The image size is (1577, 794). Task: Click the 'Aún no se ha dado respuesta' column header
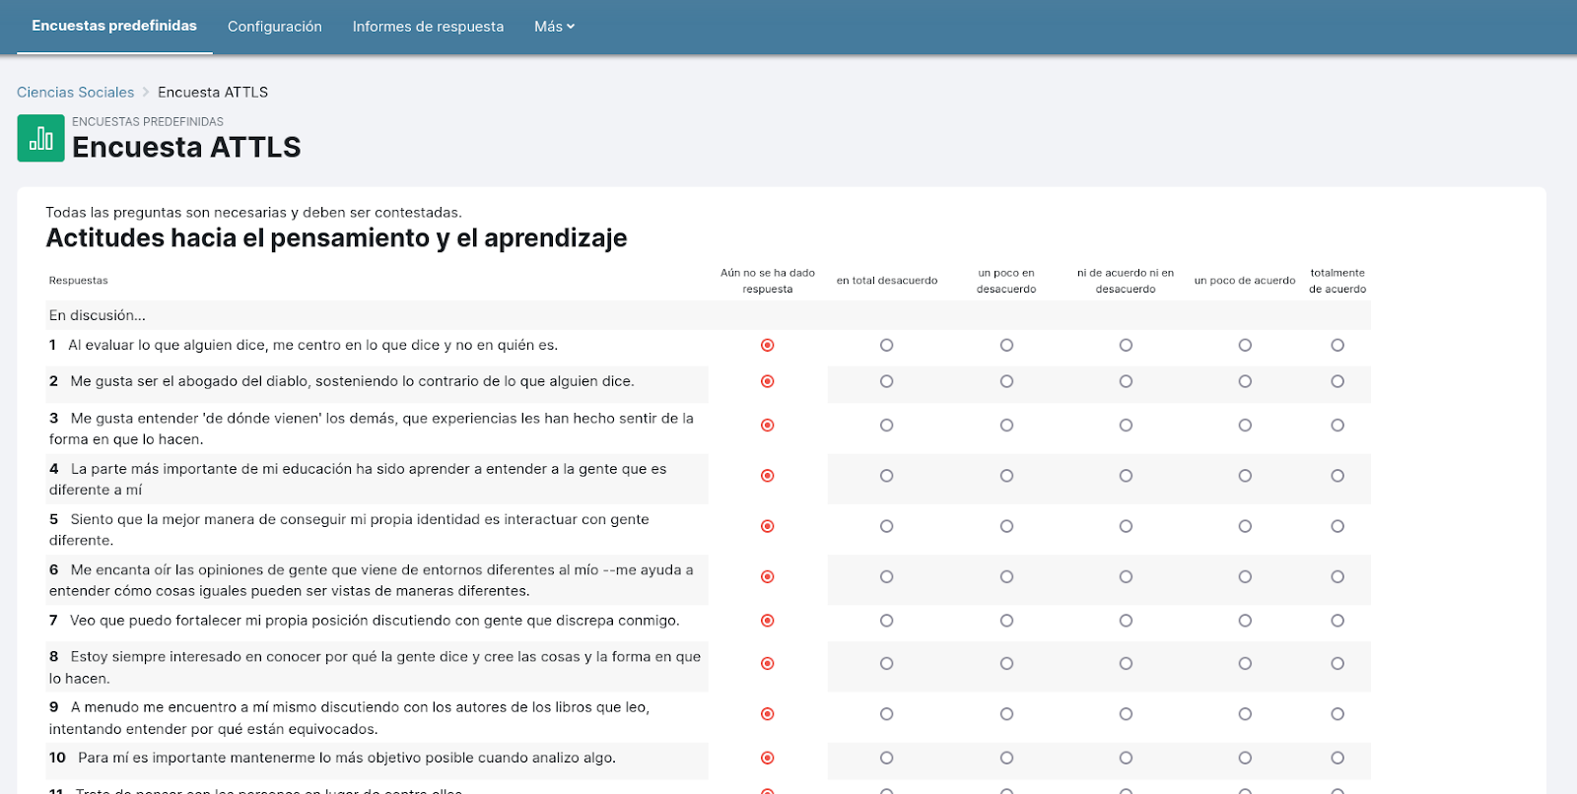point(768,281)
